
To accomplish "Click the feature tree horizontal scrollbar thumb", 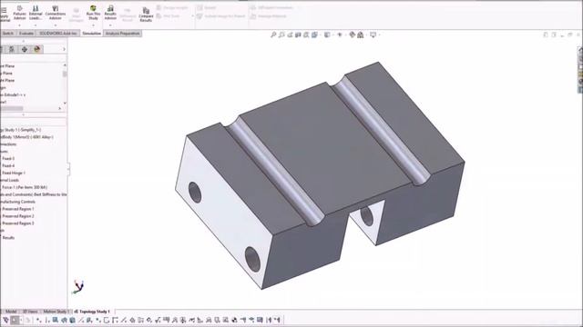I will (12, 109).
